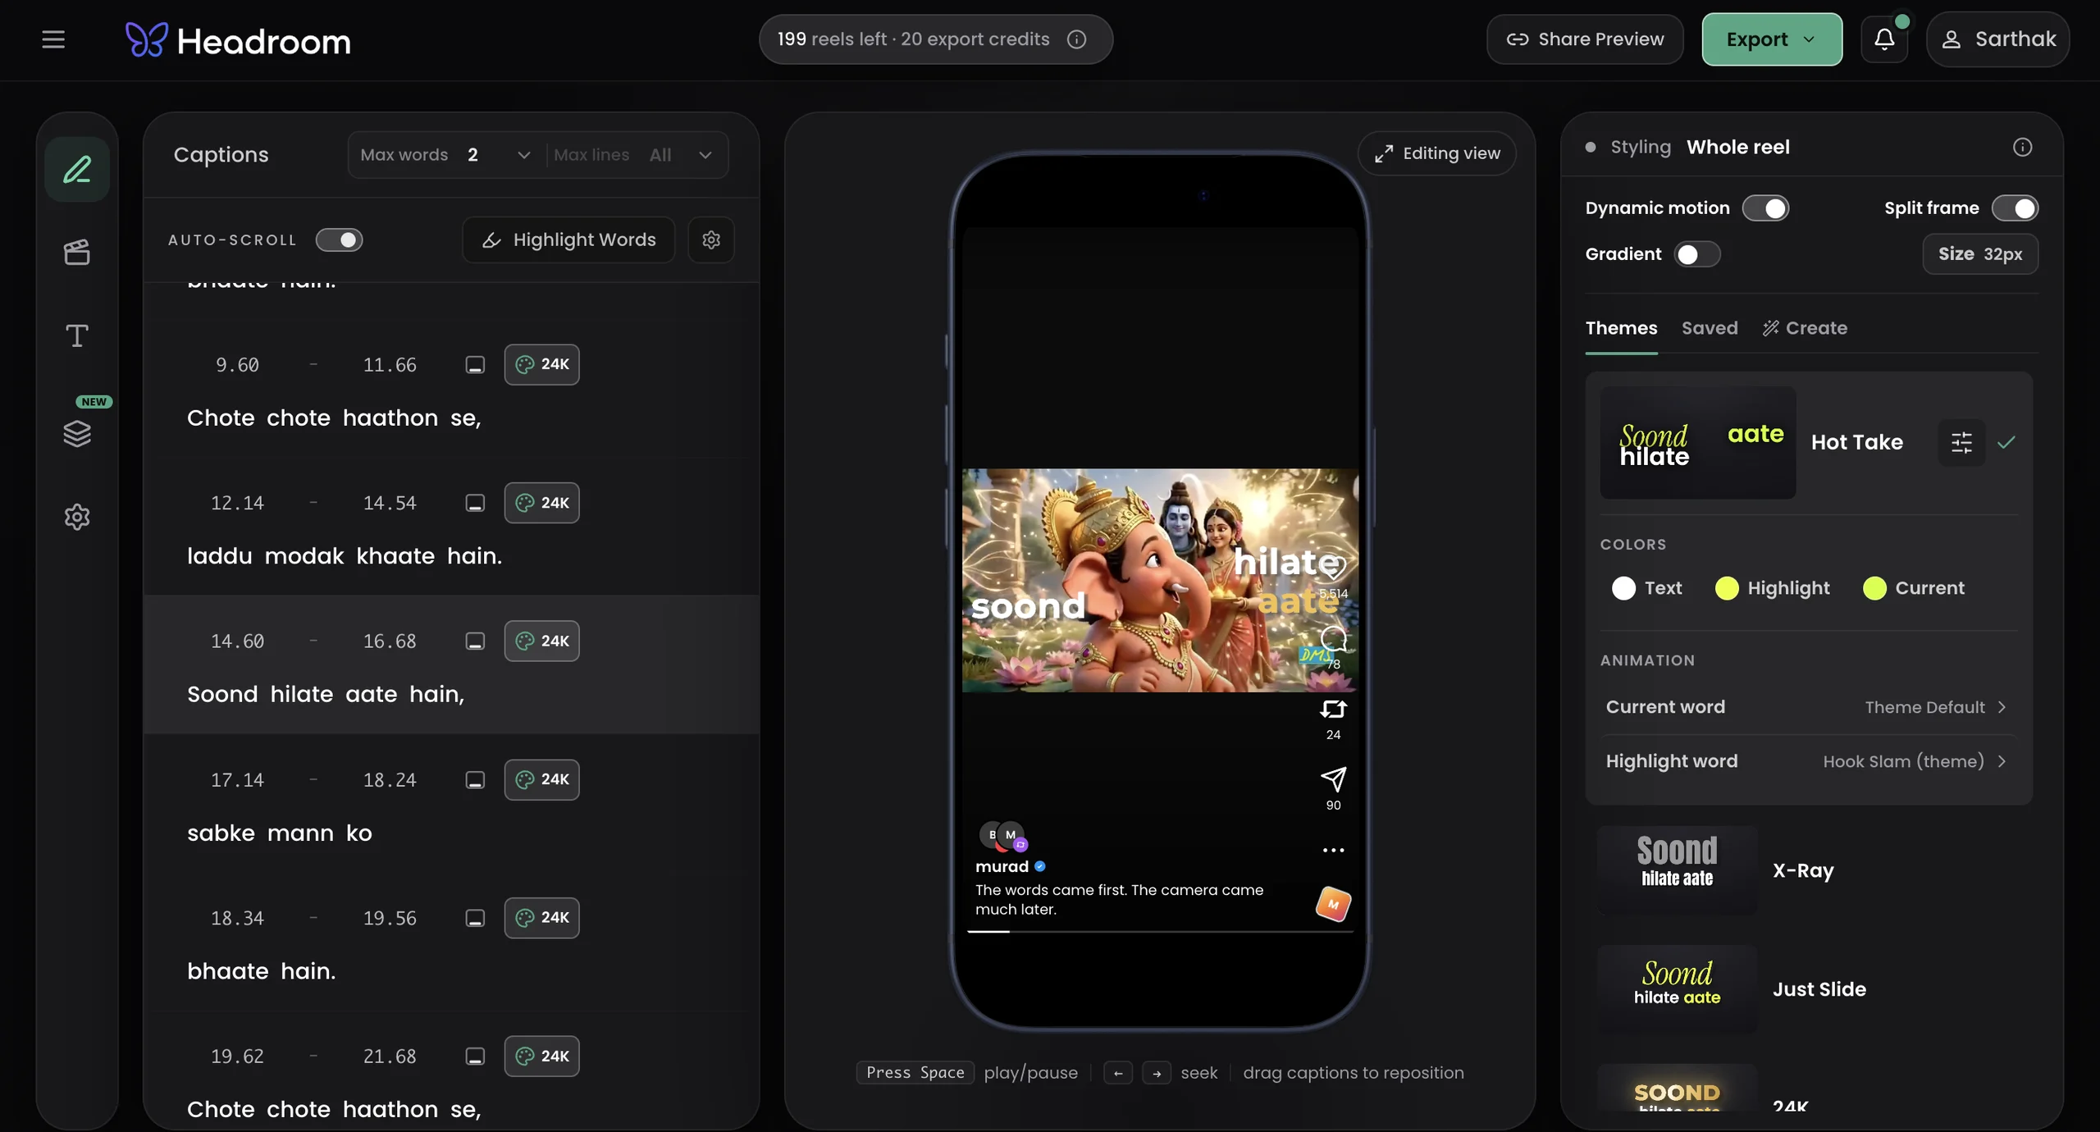Viewport: 2100px width, 1132px height.
Task: Click the 14.60 start time field
Action: click(237, 641)
